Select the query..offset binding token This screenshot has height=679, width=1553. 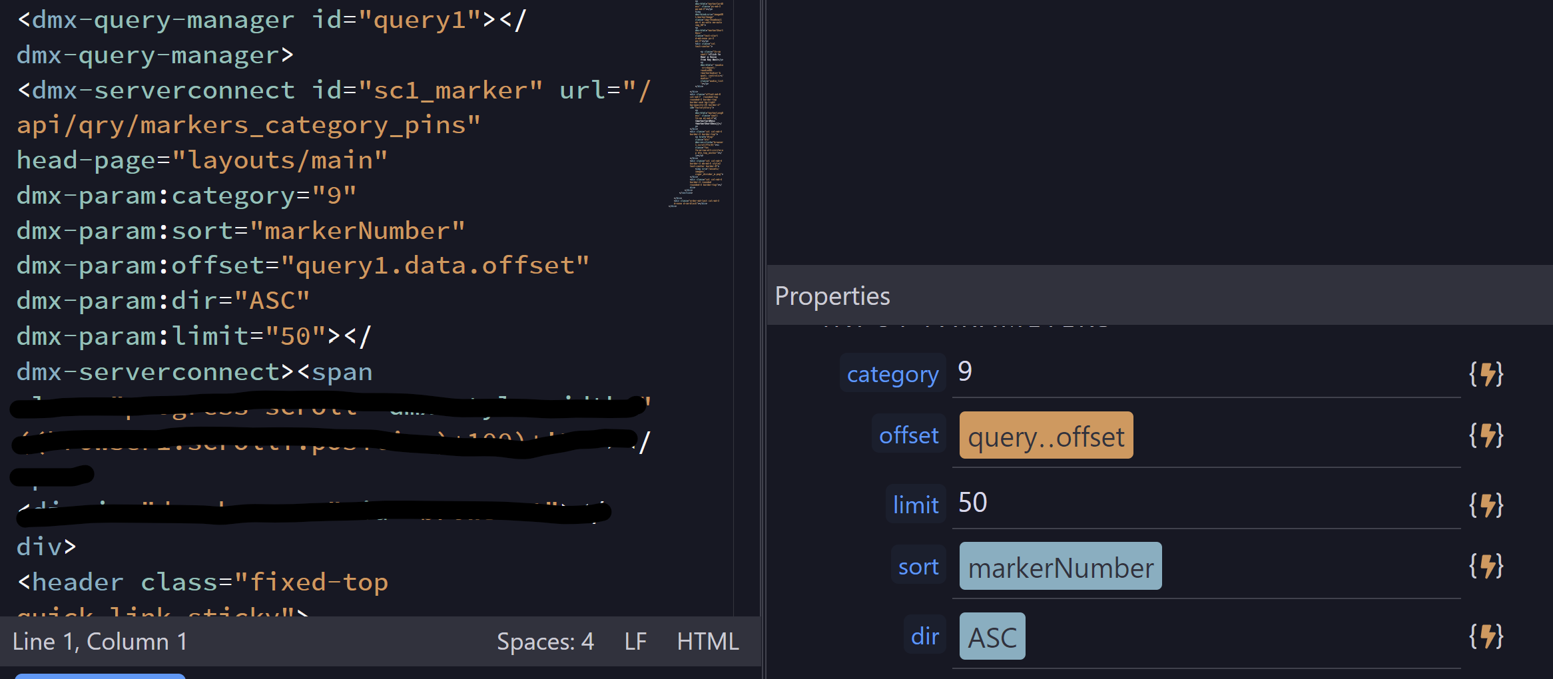[1045, 435]
